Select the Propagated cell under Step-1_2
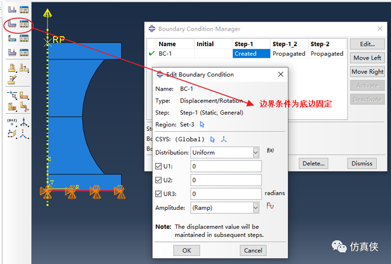Viewport: 391px width, 264px height. (289, 54)
